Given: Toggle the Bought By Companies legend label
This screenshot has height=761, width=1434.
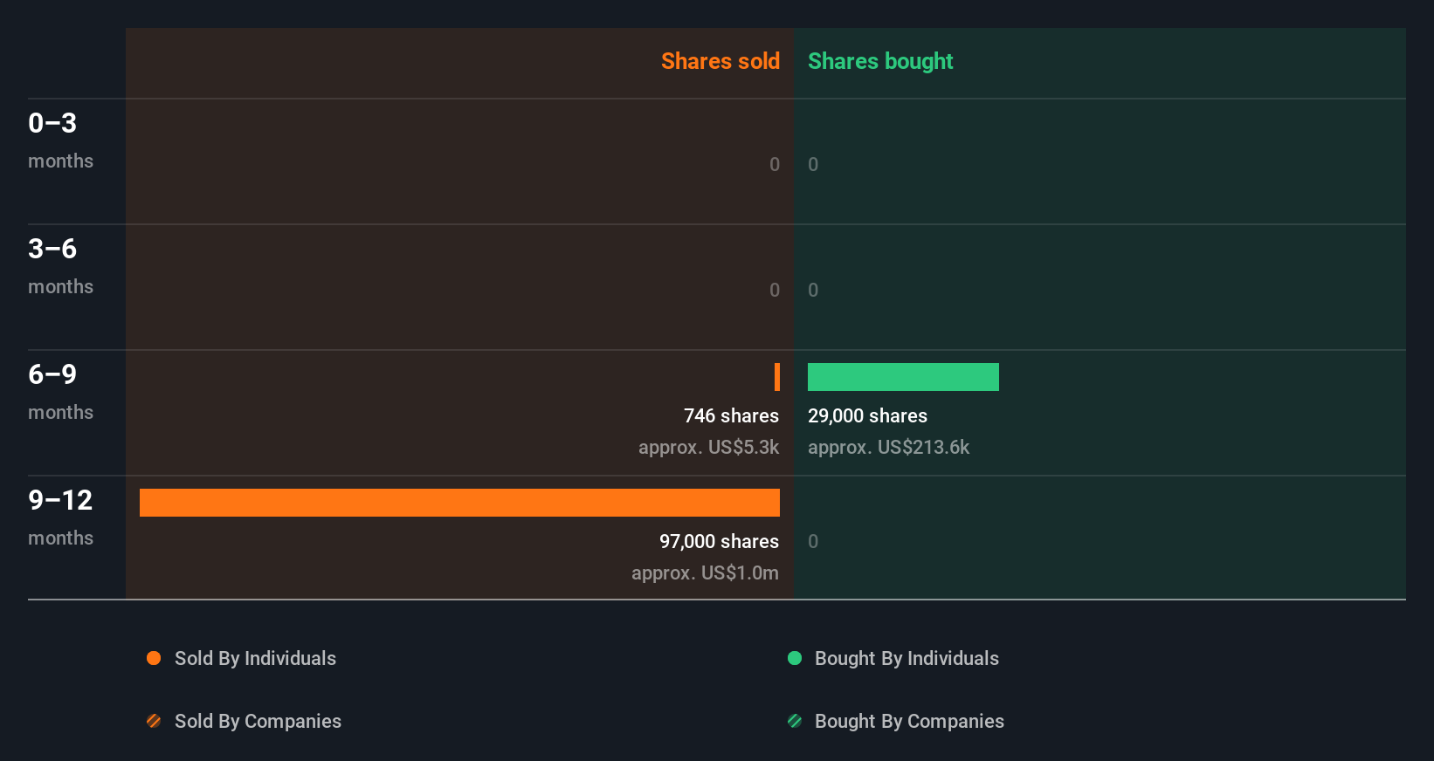Looking at the screenshot, I should coord(909,721).
